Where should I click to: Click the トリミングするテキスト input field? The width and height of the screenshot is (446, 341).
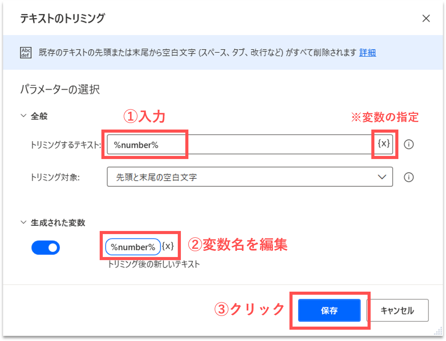(x=240, y=145)
